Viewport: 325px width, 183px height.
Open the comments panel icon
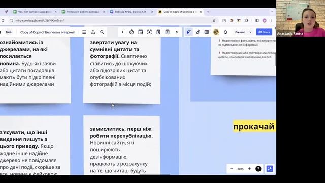click(x=207, y=32)
